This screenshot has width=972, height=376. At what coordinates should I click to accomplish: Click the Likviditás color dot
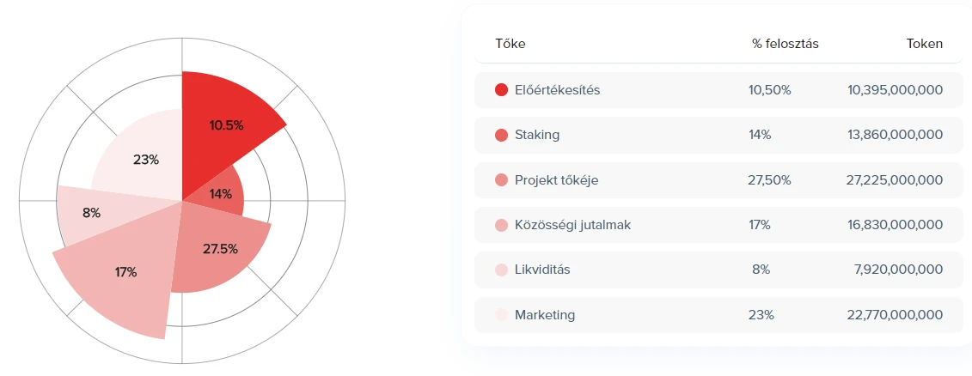click(x=502, y=270)
